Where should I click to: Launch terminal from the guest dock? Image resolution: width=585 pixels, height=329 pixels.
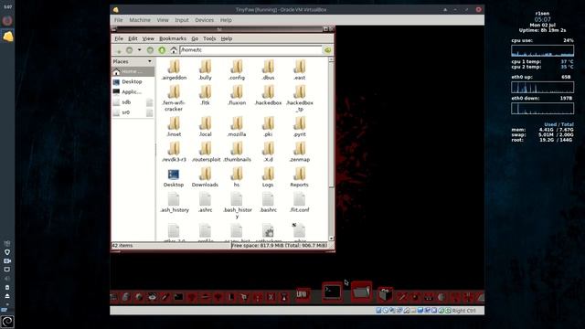point(332,292)
